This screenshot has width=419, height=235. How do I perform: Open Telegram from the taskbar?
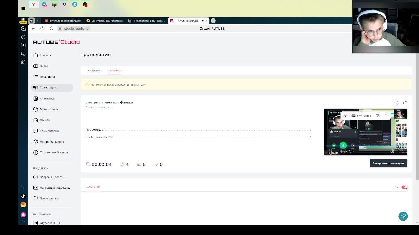click(44, 4)
